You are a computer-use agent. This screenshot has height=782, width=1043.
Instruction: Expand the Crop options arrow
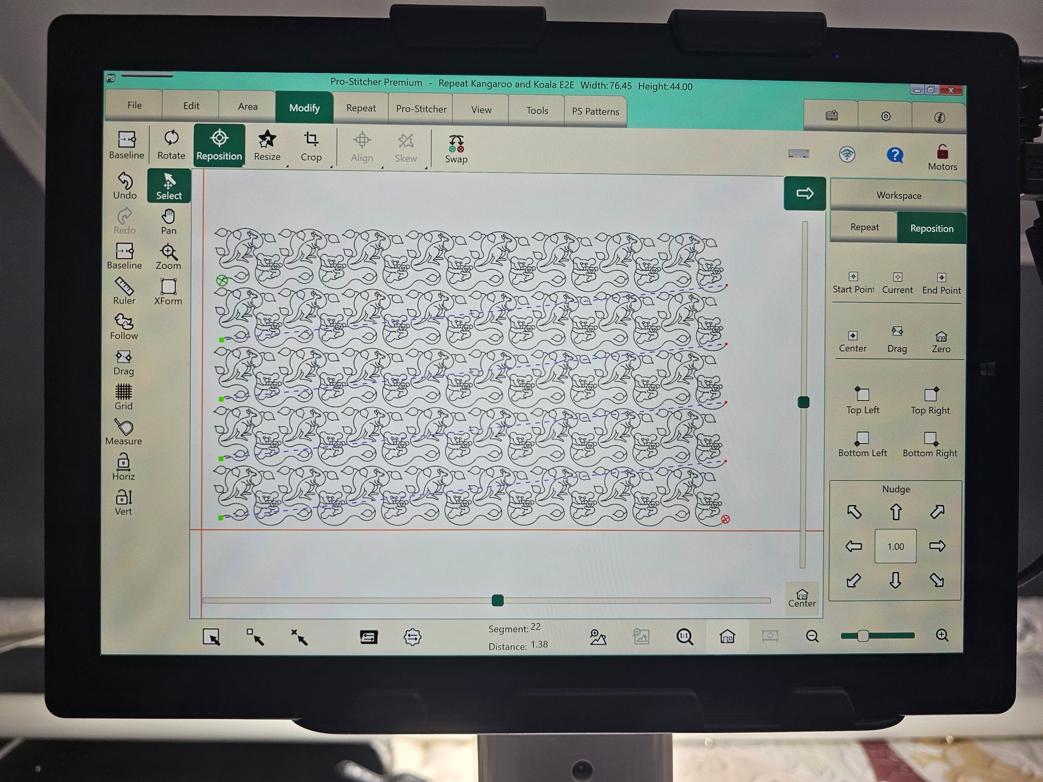click(x=331, y=167)
